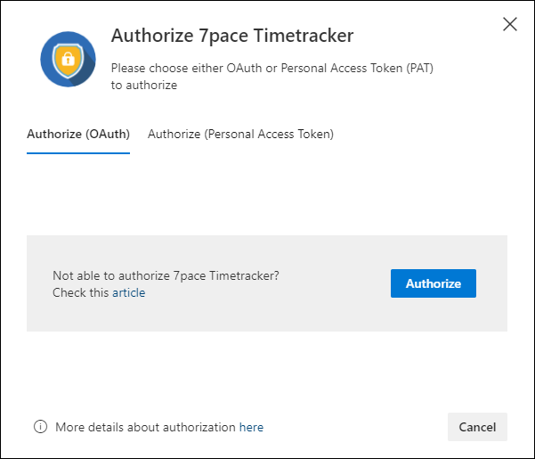Switch to the Authorize (OAuth) tab

[78, 135]
